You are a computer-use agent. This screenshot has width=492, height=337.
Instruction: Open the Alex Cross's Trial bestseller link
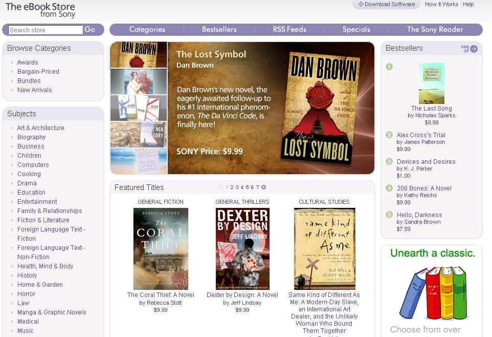421,135
